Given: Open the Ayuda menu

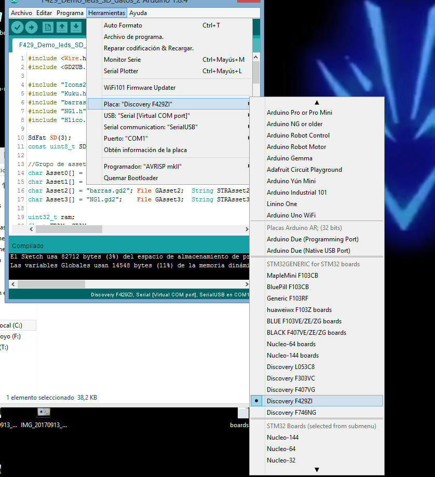Looking at the screenshot, I should 138,13.
